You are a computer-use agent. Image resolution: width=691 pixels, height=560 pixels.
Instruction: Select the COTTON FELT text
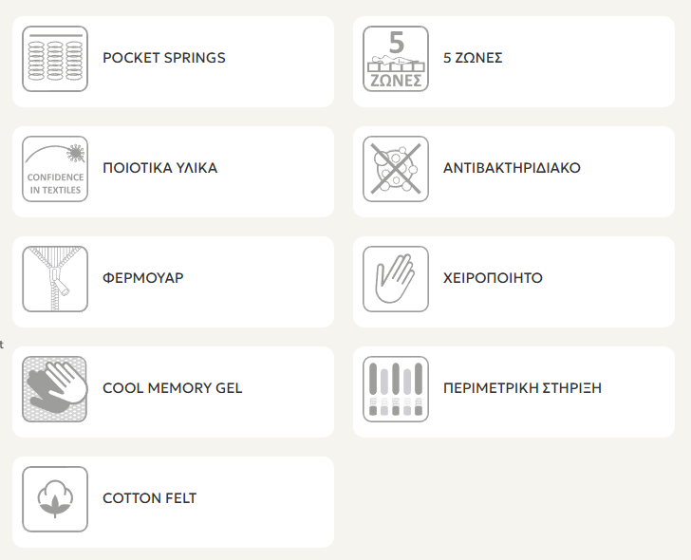tap(150, 498)
